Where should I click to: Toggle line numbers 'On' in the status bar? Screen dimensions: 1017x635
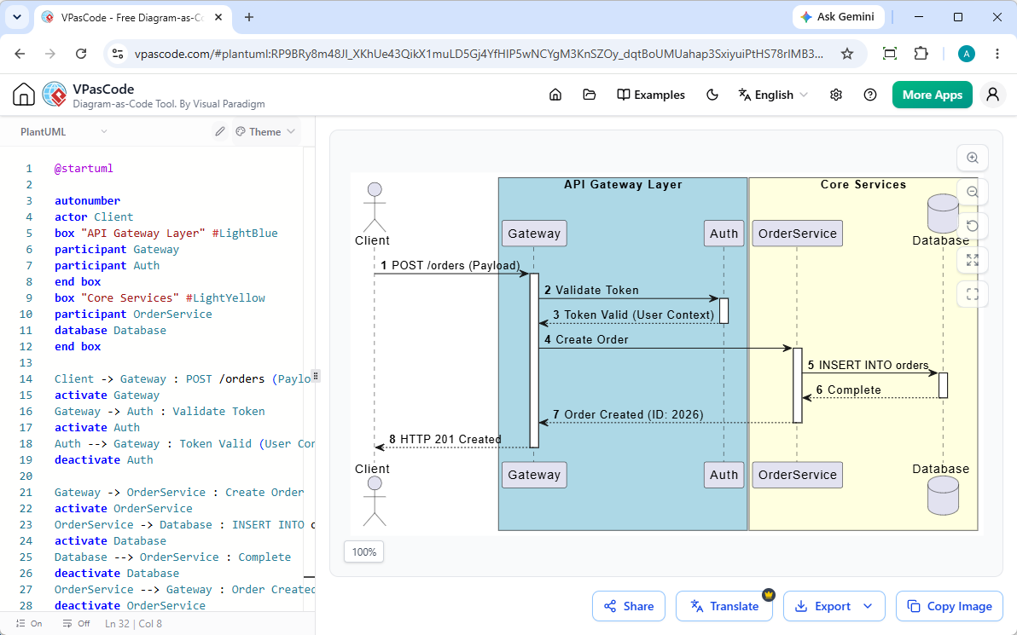coord(29,623)
